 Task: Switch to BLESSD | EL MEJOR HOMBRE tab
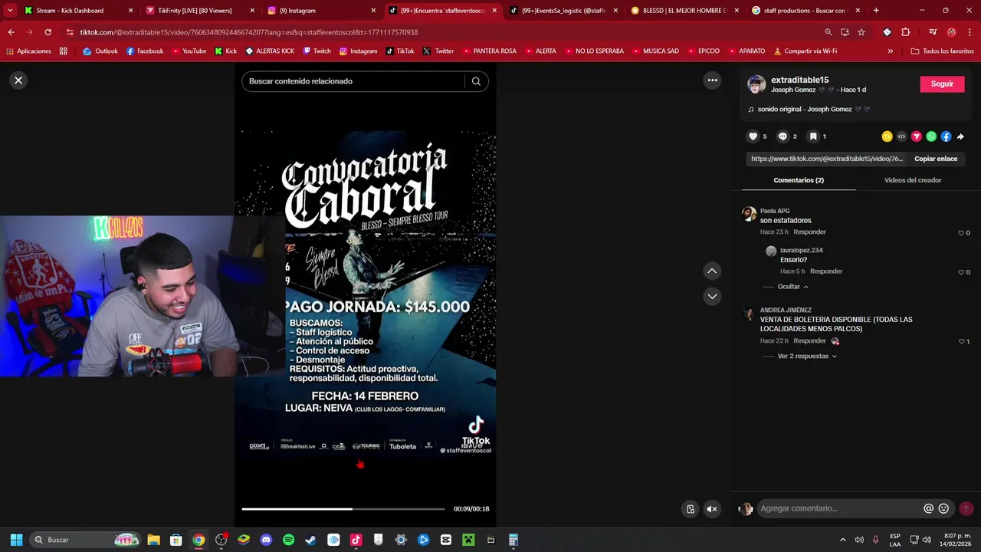pos(684,11)
